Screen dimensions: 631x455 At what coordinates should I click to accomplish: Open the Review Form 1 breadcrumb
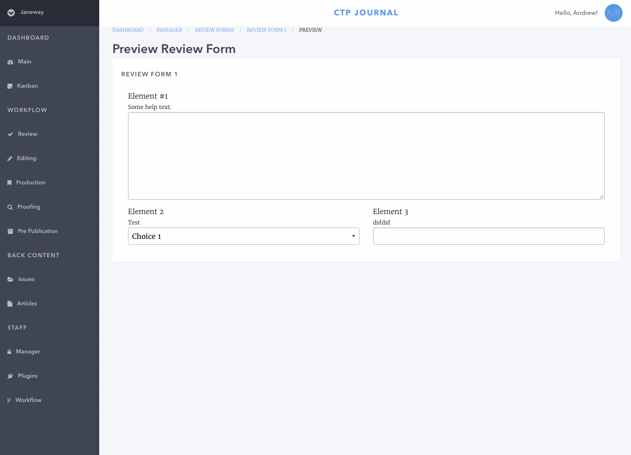[266, 30]
